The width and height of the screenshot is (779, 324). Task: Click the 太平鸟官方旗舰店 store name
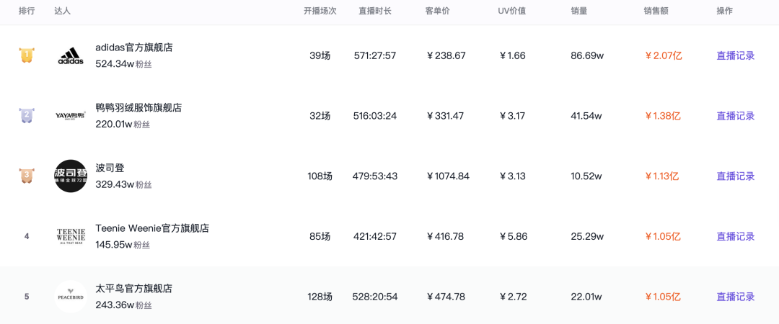(x=134, y=289)
